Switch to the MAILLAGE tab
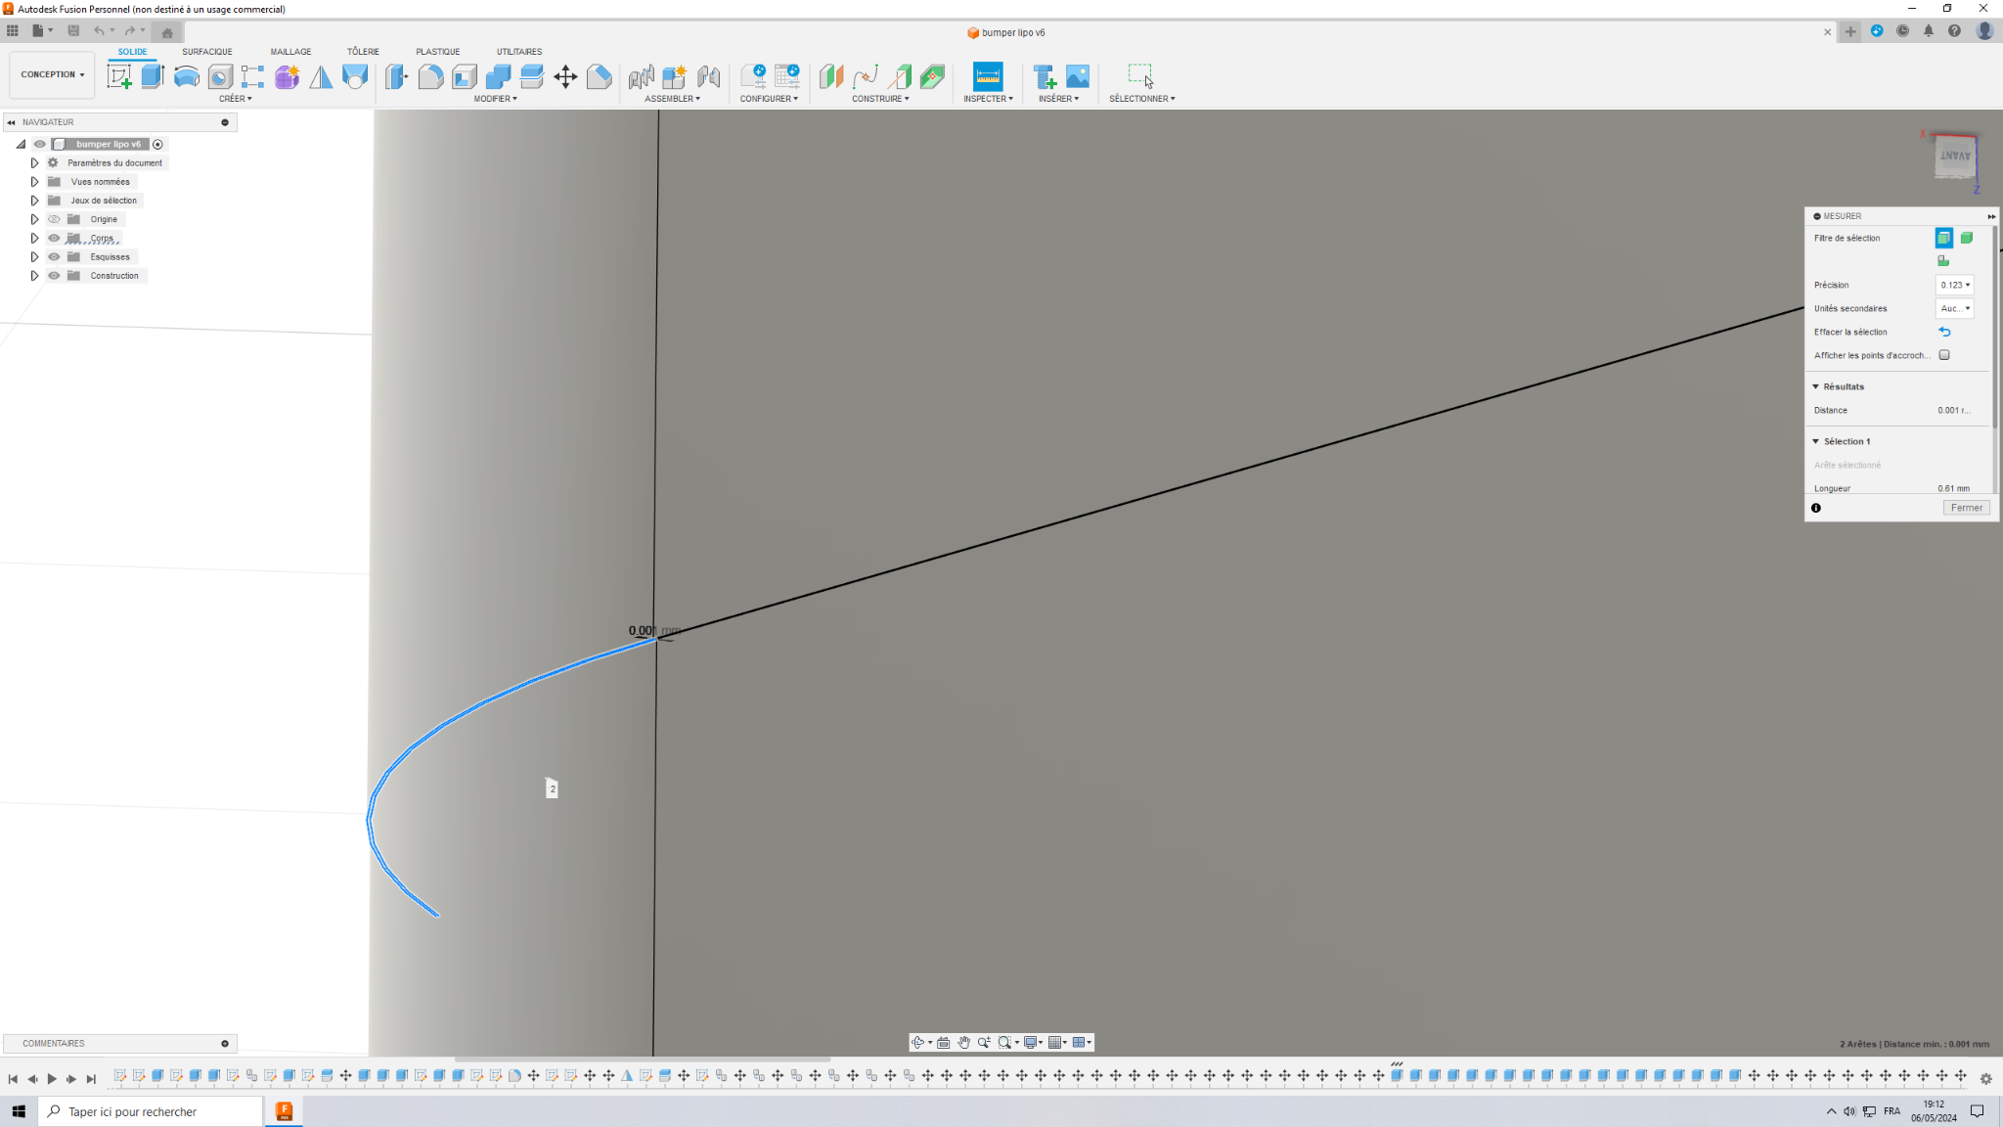Viewport: 2003px width, 1127px height. (290, 52)
